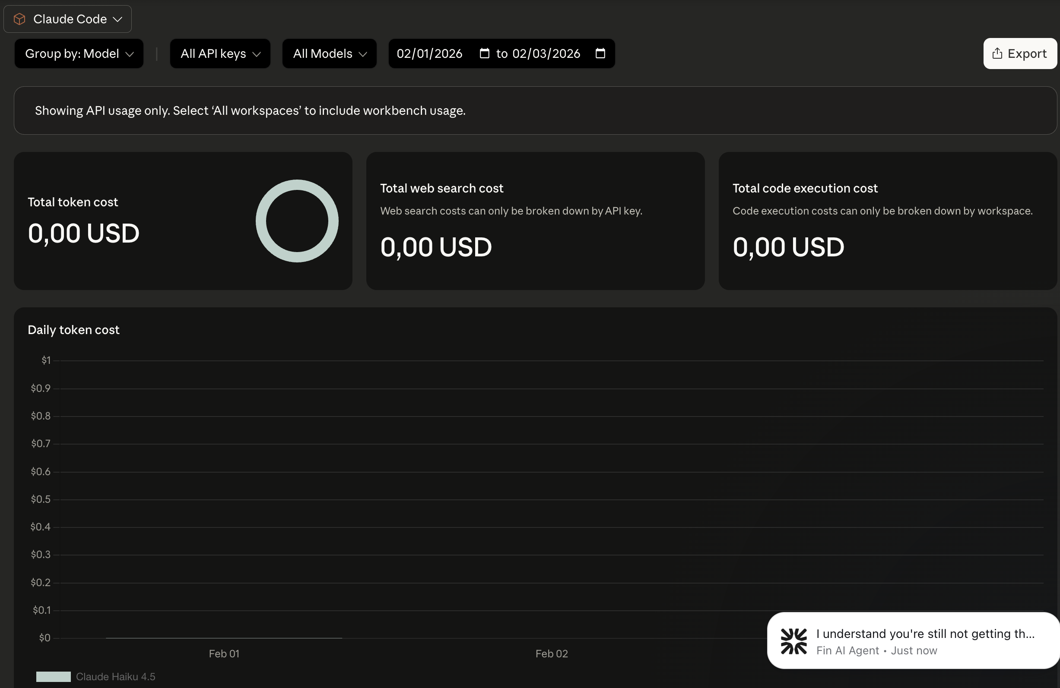Click the Feb 01 axis label
1060x688 pixels.
pyautogui.click(x=224, y=653)
